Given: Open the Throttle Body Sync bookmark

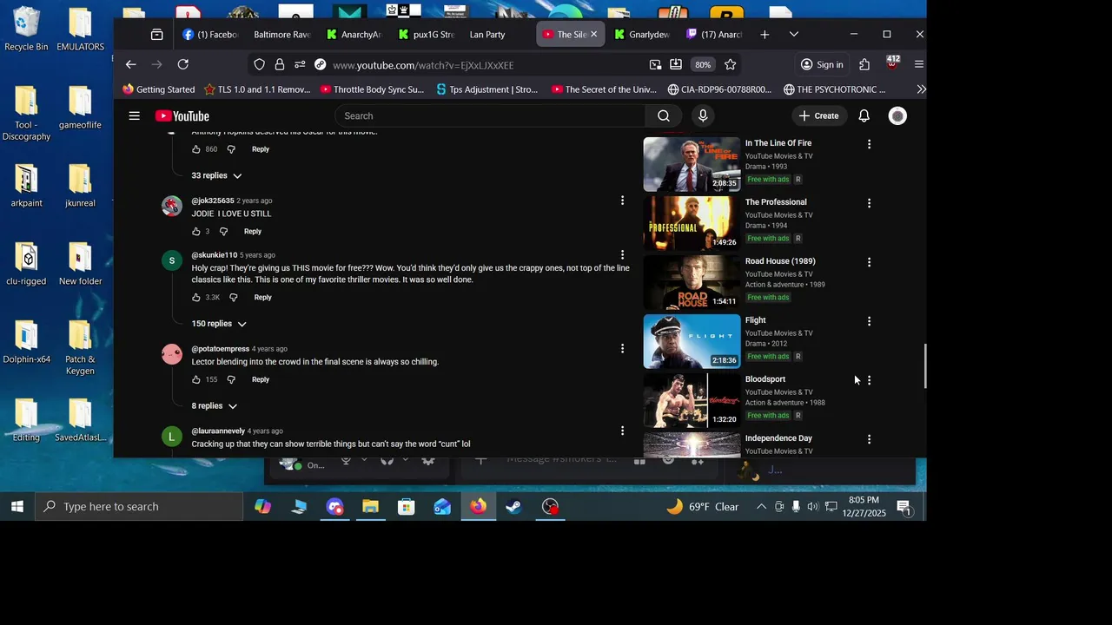Looking at the screenshot, I should click(x=372, y=89).
